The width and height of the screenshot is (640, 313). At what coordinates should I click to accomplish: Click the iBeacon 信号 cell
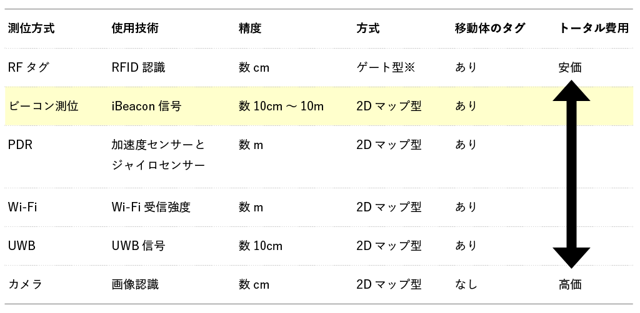point(146,106)
